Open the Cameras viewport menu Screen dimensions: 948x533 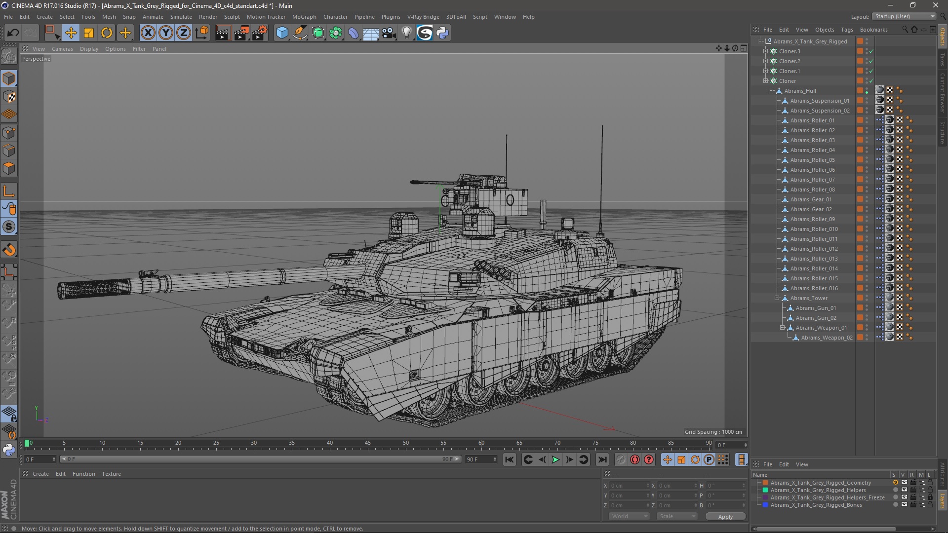[x=62, y=49]
